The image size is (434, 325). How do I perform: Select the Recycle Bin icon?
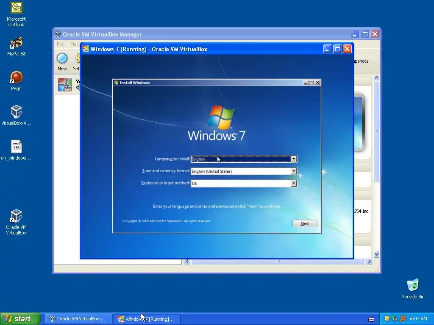click(x=413, y=289)
